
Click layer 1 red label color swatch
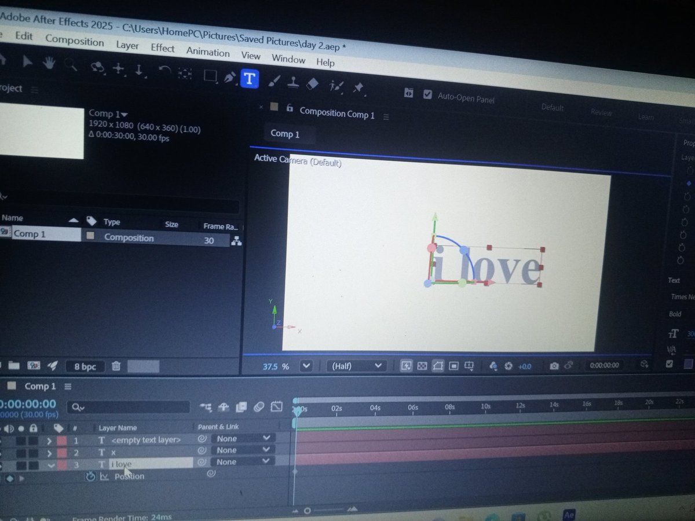pyautogui.click(x=62, y=441)
